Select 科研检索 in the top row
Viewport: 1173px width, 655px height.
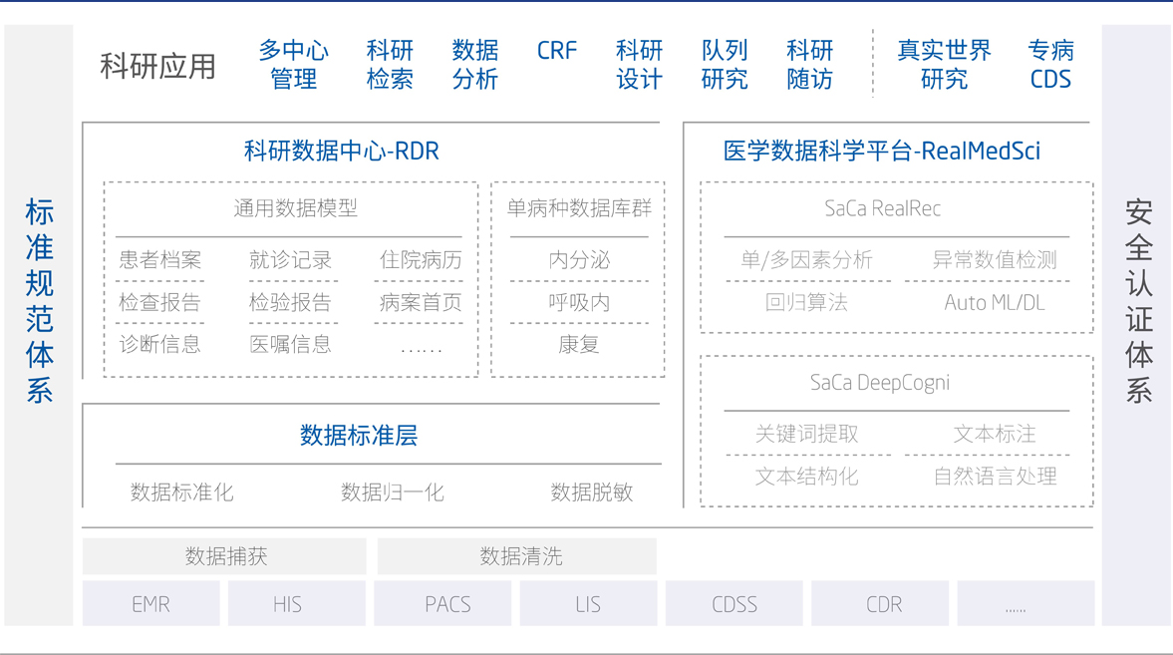[x=389, y=65]
